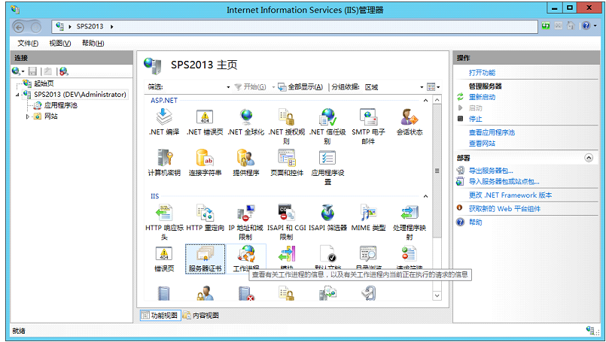Collapse the SPS2013 server tree node
The width and height of the screenshot is (606, 342).
pyautogui.click(x=17, y=95)
